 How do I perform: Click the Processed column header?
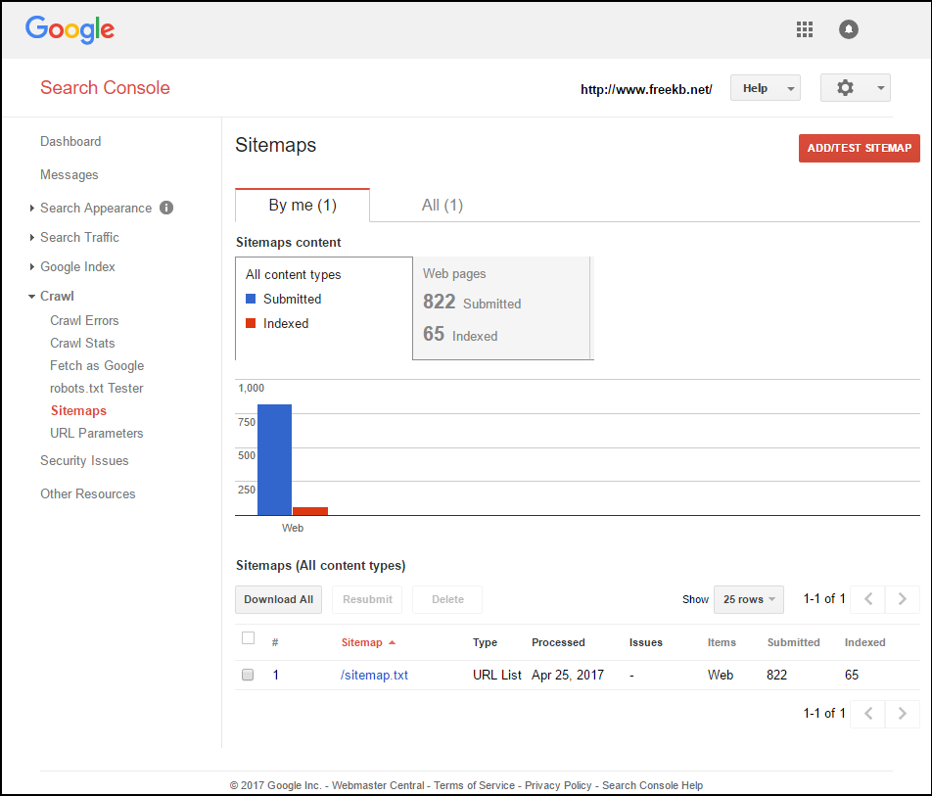click(558, 642)
